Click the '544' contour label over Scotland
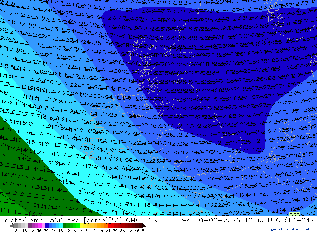Viewport: 317px width, 232px height. [179, 48]
